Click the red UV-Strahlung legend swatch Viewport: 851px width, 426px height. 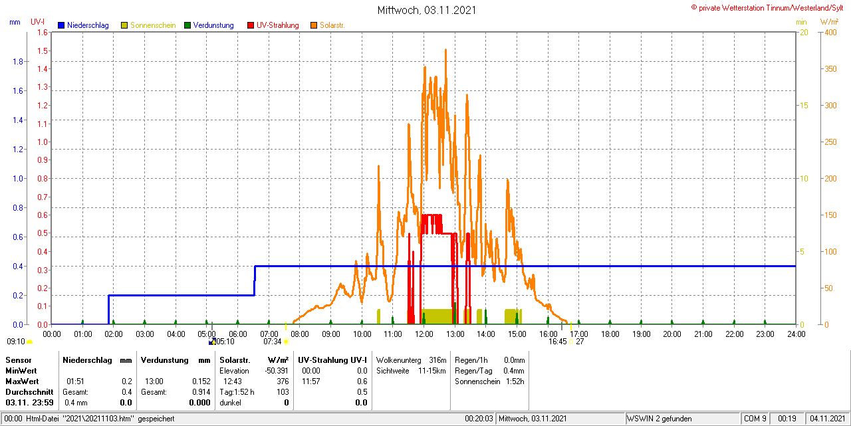click(x=251, y=25)
